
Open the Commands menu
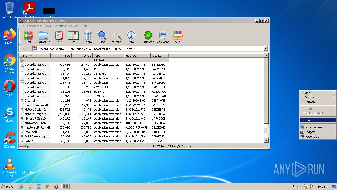pyautogui.click(x=34, y=26)
